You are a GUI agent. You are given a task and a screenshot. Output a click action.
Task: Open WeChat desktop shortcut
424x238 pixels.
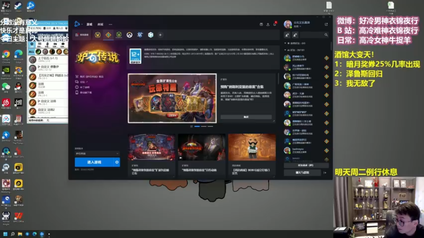click(6, 88)
